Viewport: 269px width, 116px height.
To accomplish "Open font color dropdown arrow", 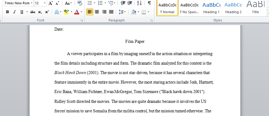I will pos(82,12).
